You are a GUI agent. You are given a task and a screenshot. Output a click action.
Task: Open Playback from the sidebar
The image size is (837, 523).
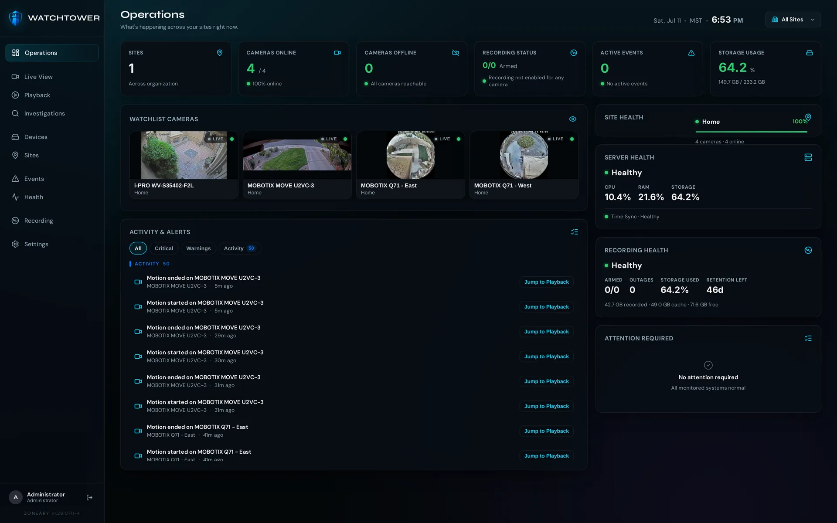point(52,95)
